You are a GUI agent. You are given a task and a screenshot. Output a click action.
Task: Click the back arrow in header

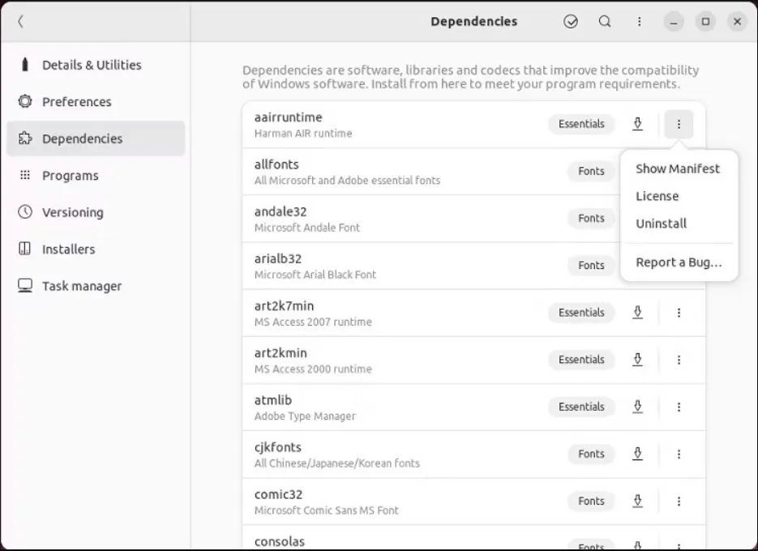click(x=20, y=22)
